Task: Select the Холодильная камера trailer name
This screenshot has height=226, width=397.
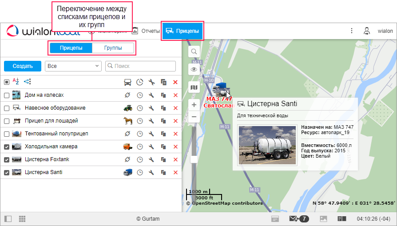Action: point(51,147)
